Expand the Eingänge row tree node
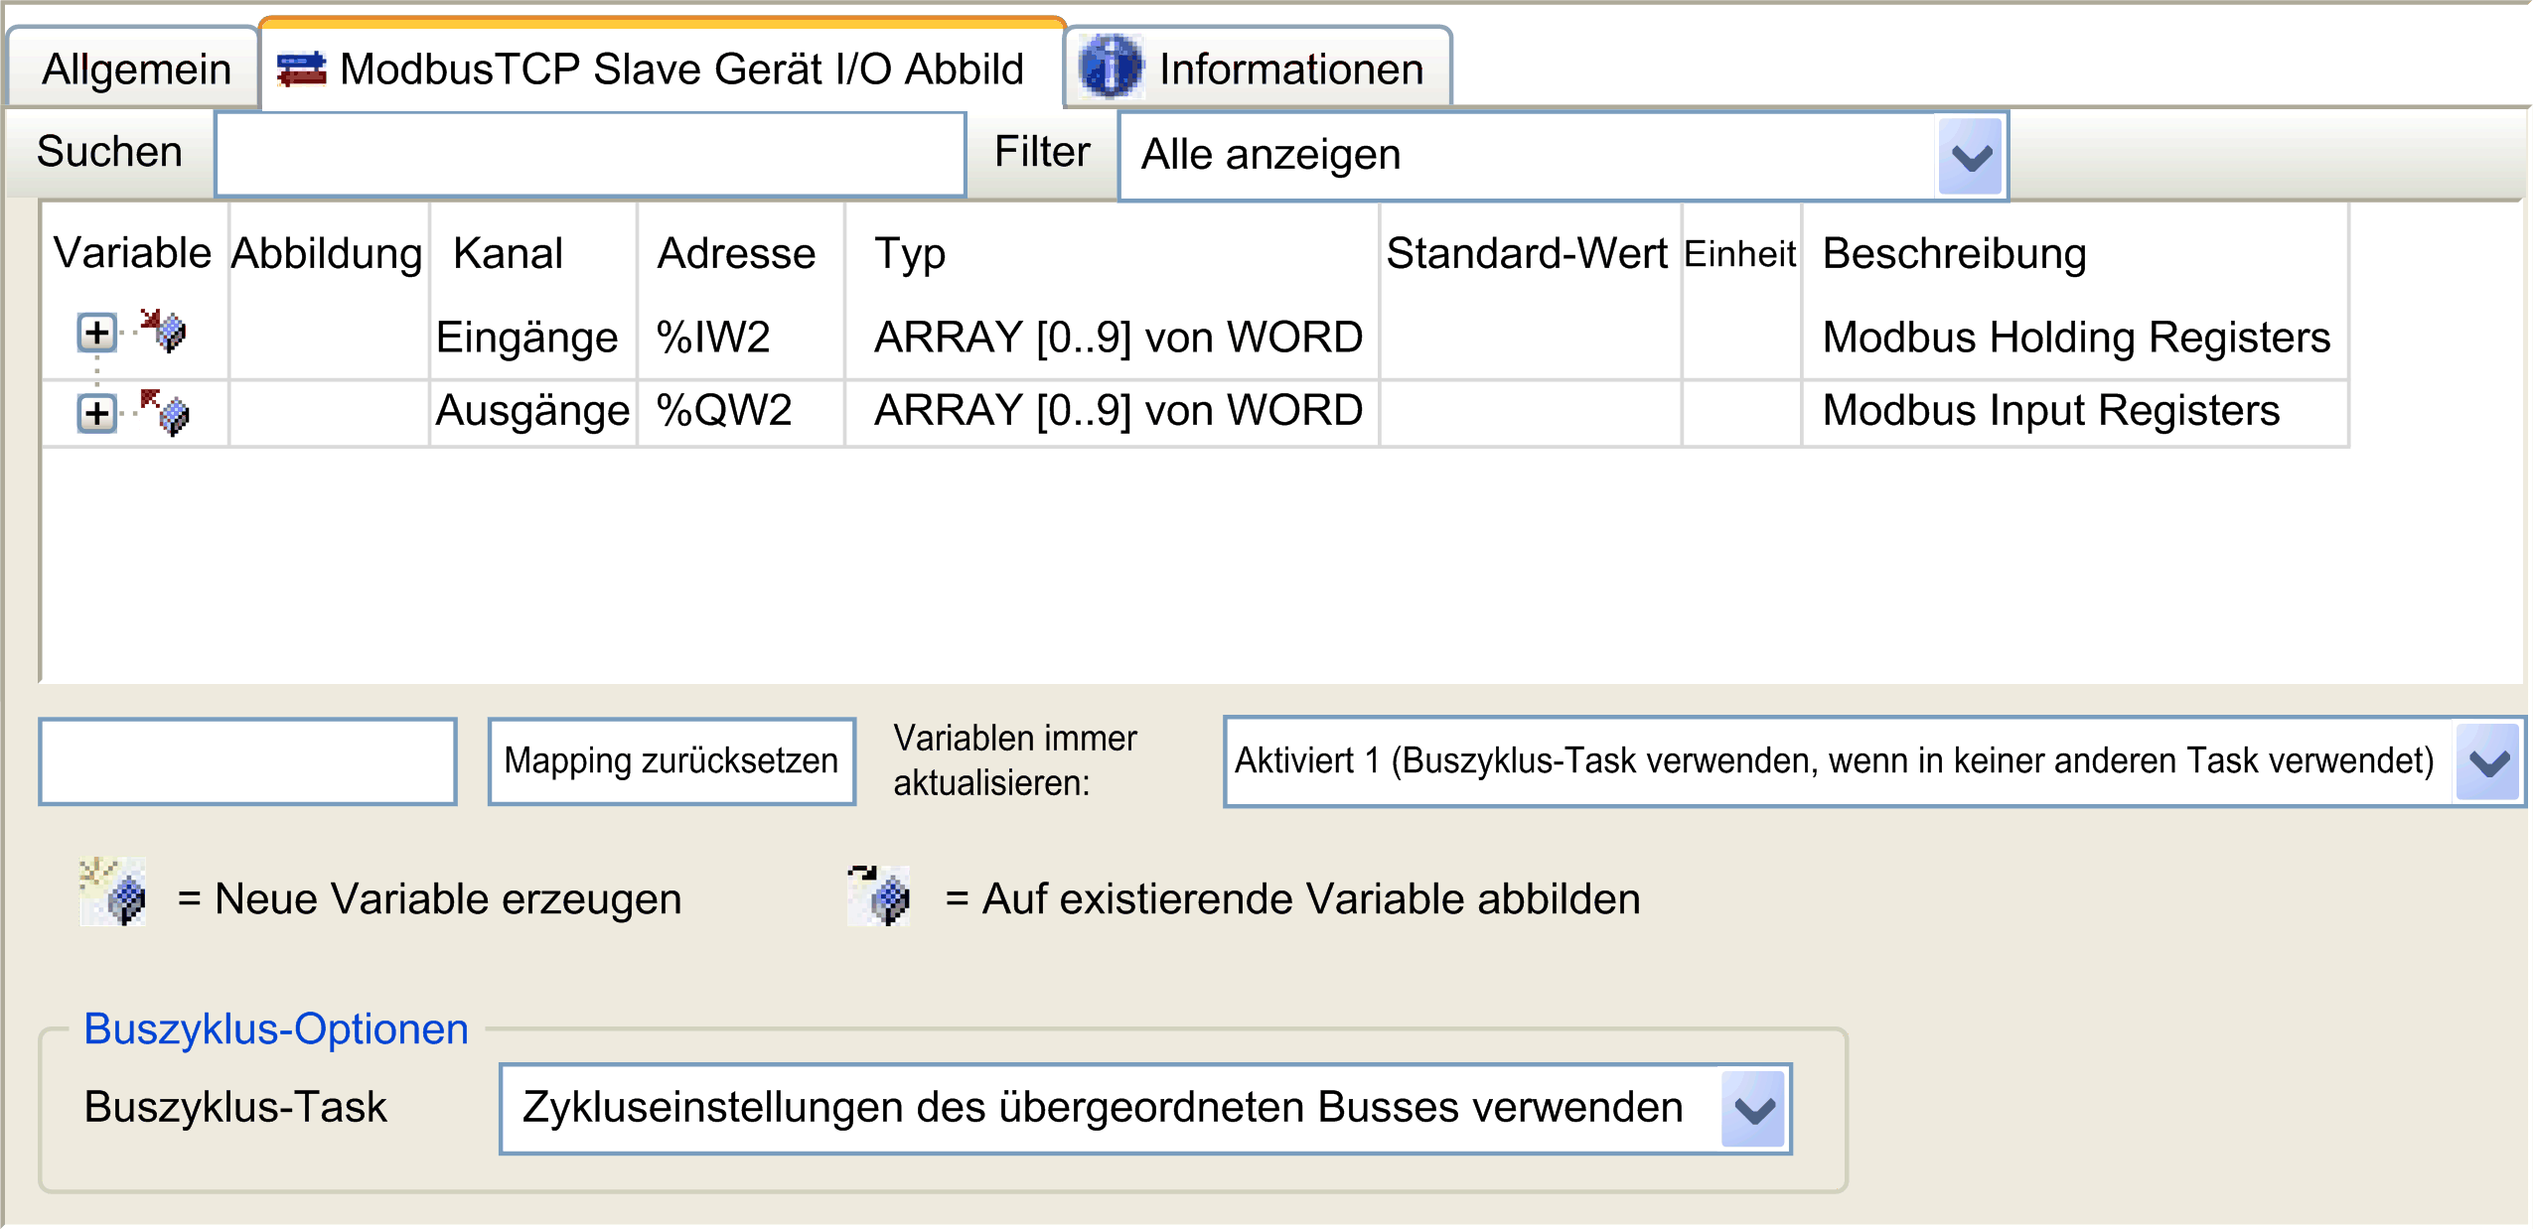The image size is (2533, 1229). pyautogui.click(x=96, y=333)
